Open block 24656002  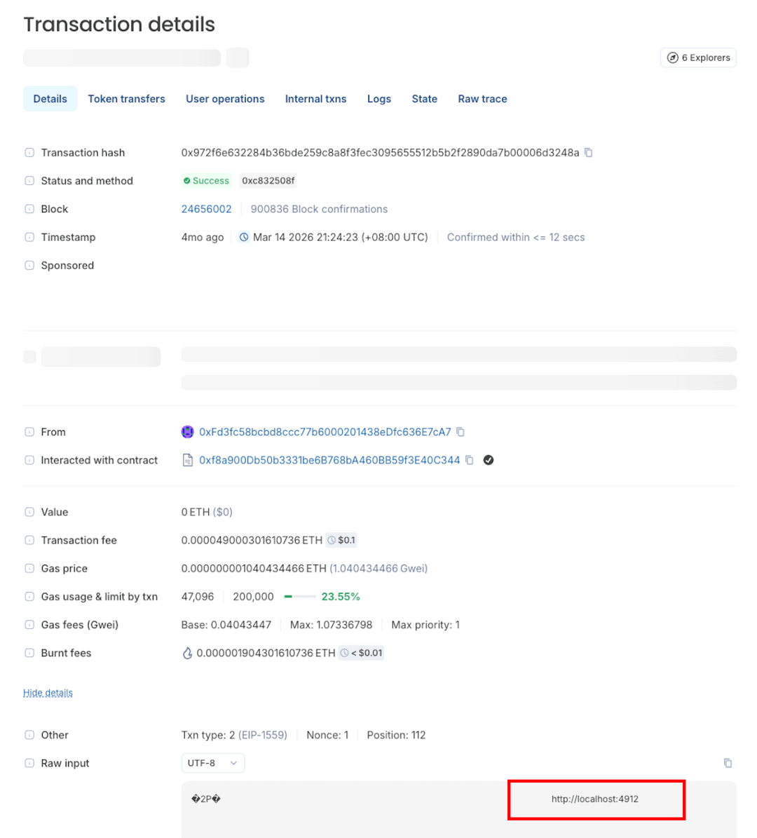[206, 209]
